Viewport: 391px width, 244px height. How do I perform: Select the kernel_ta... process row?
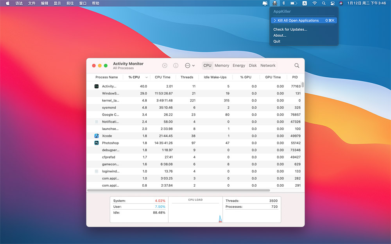click(194, 101)
